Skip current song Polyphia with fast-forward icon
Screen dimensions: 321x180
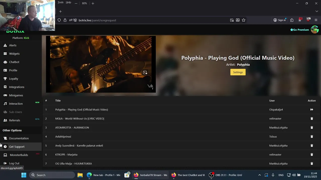click(x=312, y=109)
